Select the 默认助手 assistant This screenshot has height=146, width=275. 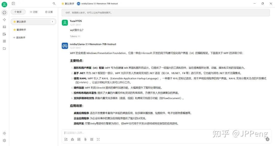click(33, 22)
